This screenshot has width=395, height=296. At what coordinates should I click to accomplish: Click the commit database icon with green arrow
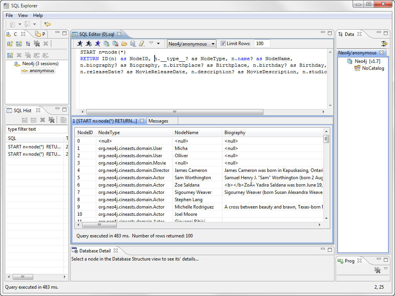pyautogui.click(x=106, y=44)
